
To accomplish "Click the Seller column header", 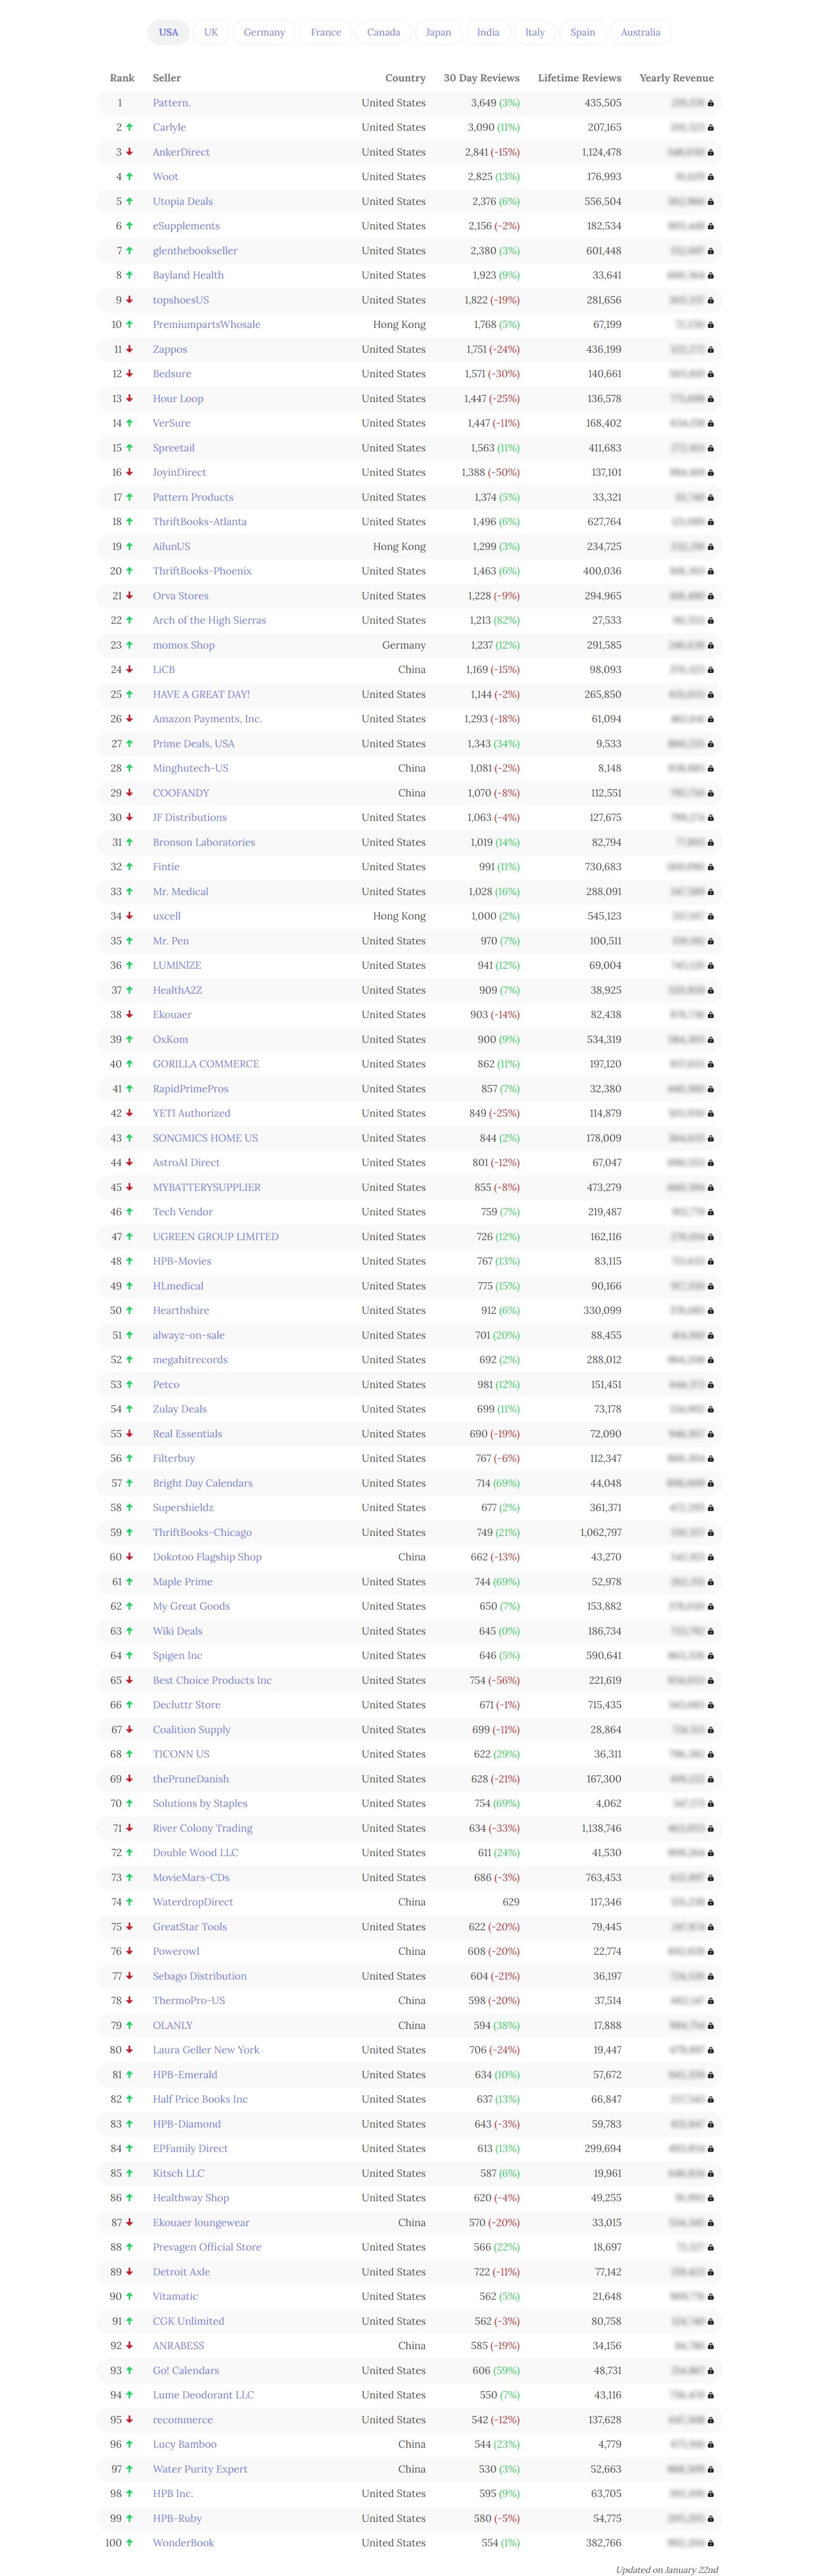I will pyautogui.click(x=167, y=78).
